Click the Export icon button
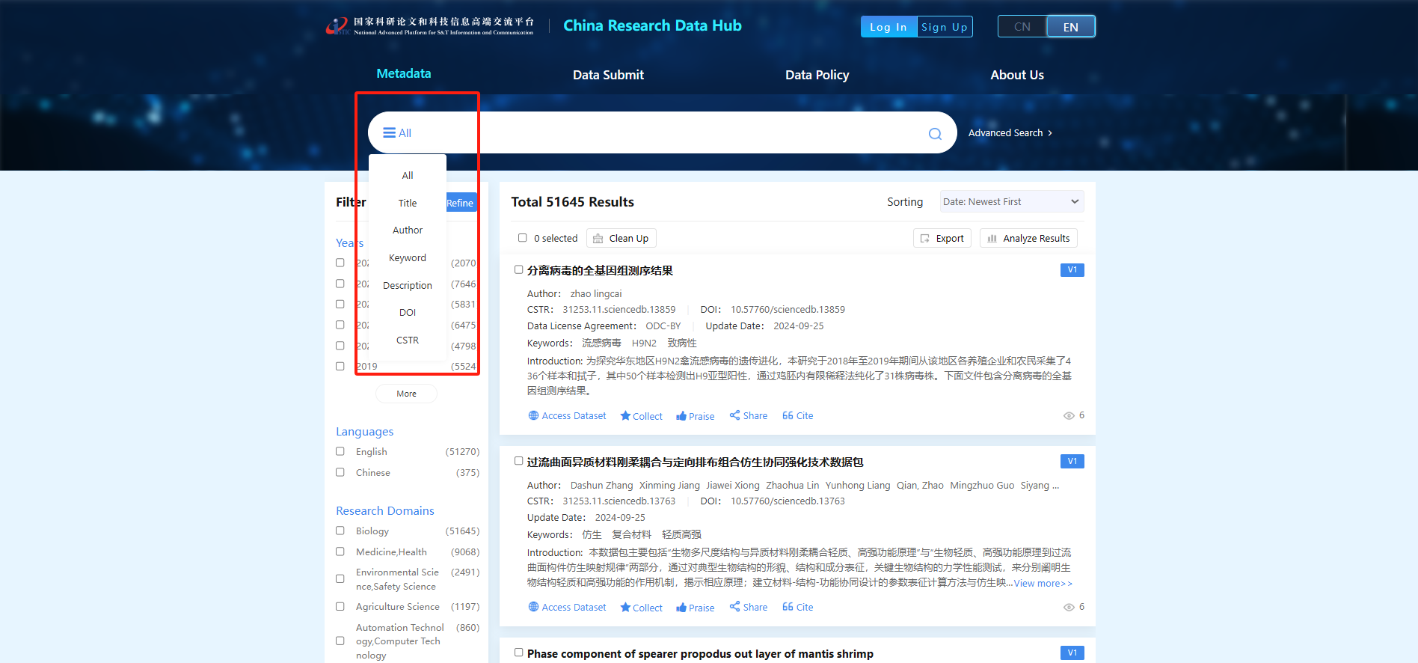Viewport: 1418px width, 663px height. 942,239
